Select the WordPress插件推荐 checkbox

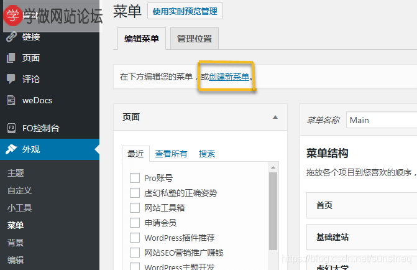pos(135,238)
